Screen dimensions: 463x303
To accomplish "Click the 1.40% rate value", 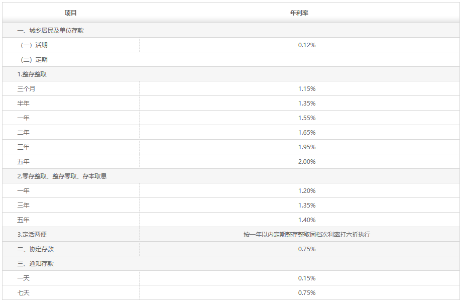I will 306,220.
